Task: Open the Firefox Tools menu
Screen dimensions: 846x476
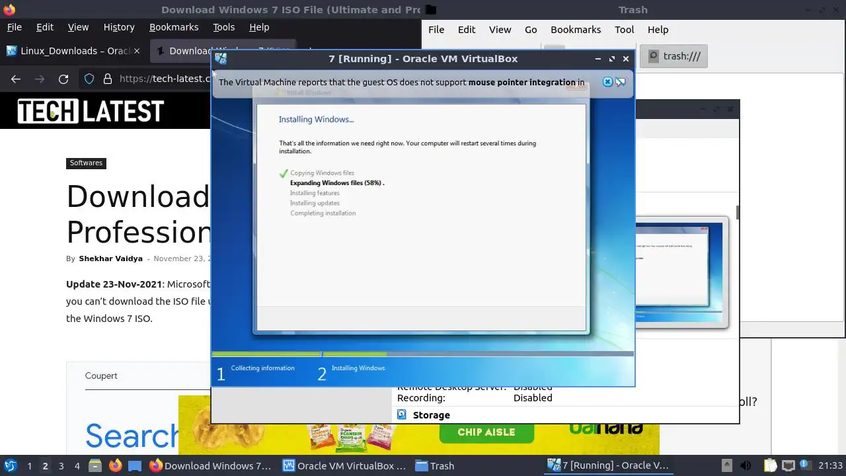Action: (223, 27)
